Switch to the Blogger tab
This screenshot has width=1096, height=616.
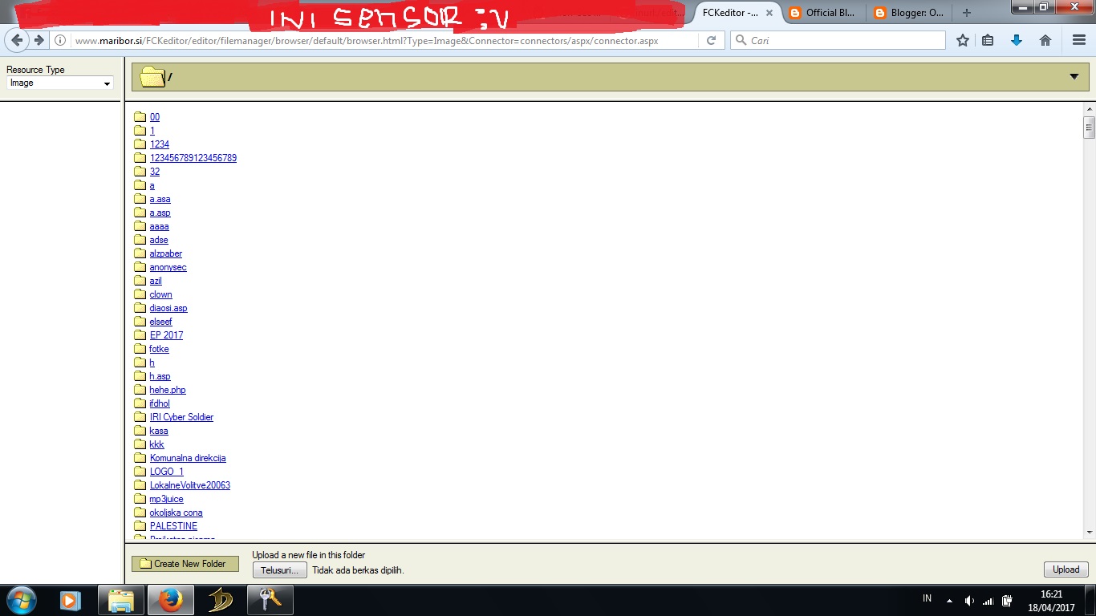click(x=907, y=12)
